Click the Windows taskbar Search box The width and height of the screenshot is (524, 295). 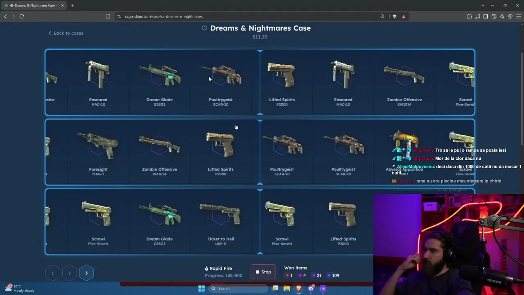tap(239, 288)
